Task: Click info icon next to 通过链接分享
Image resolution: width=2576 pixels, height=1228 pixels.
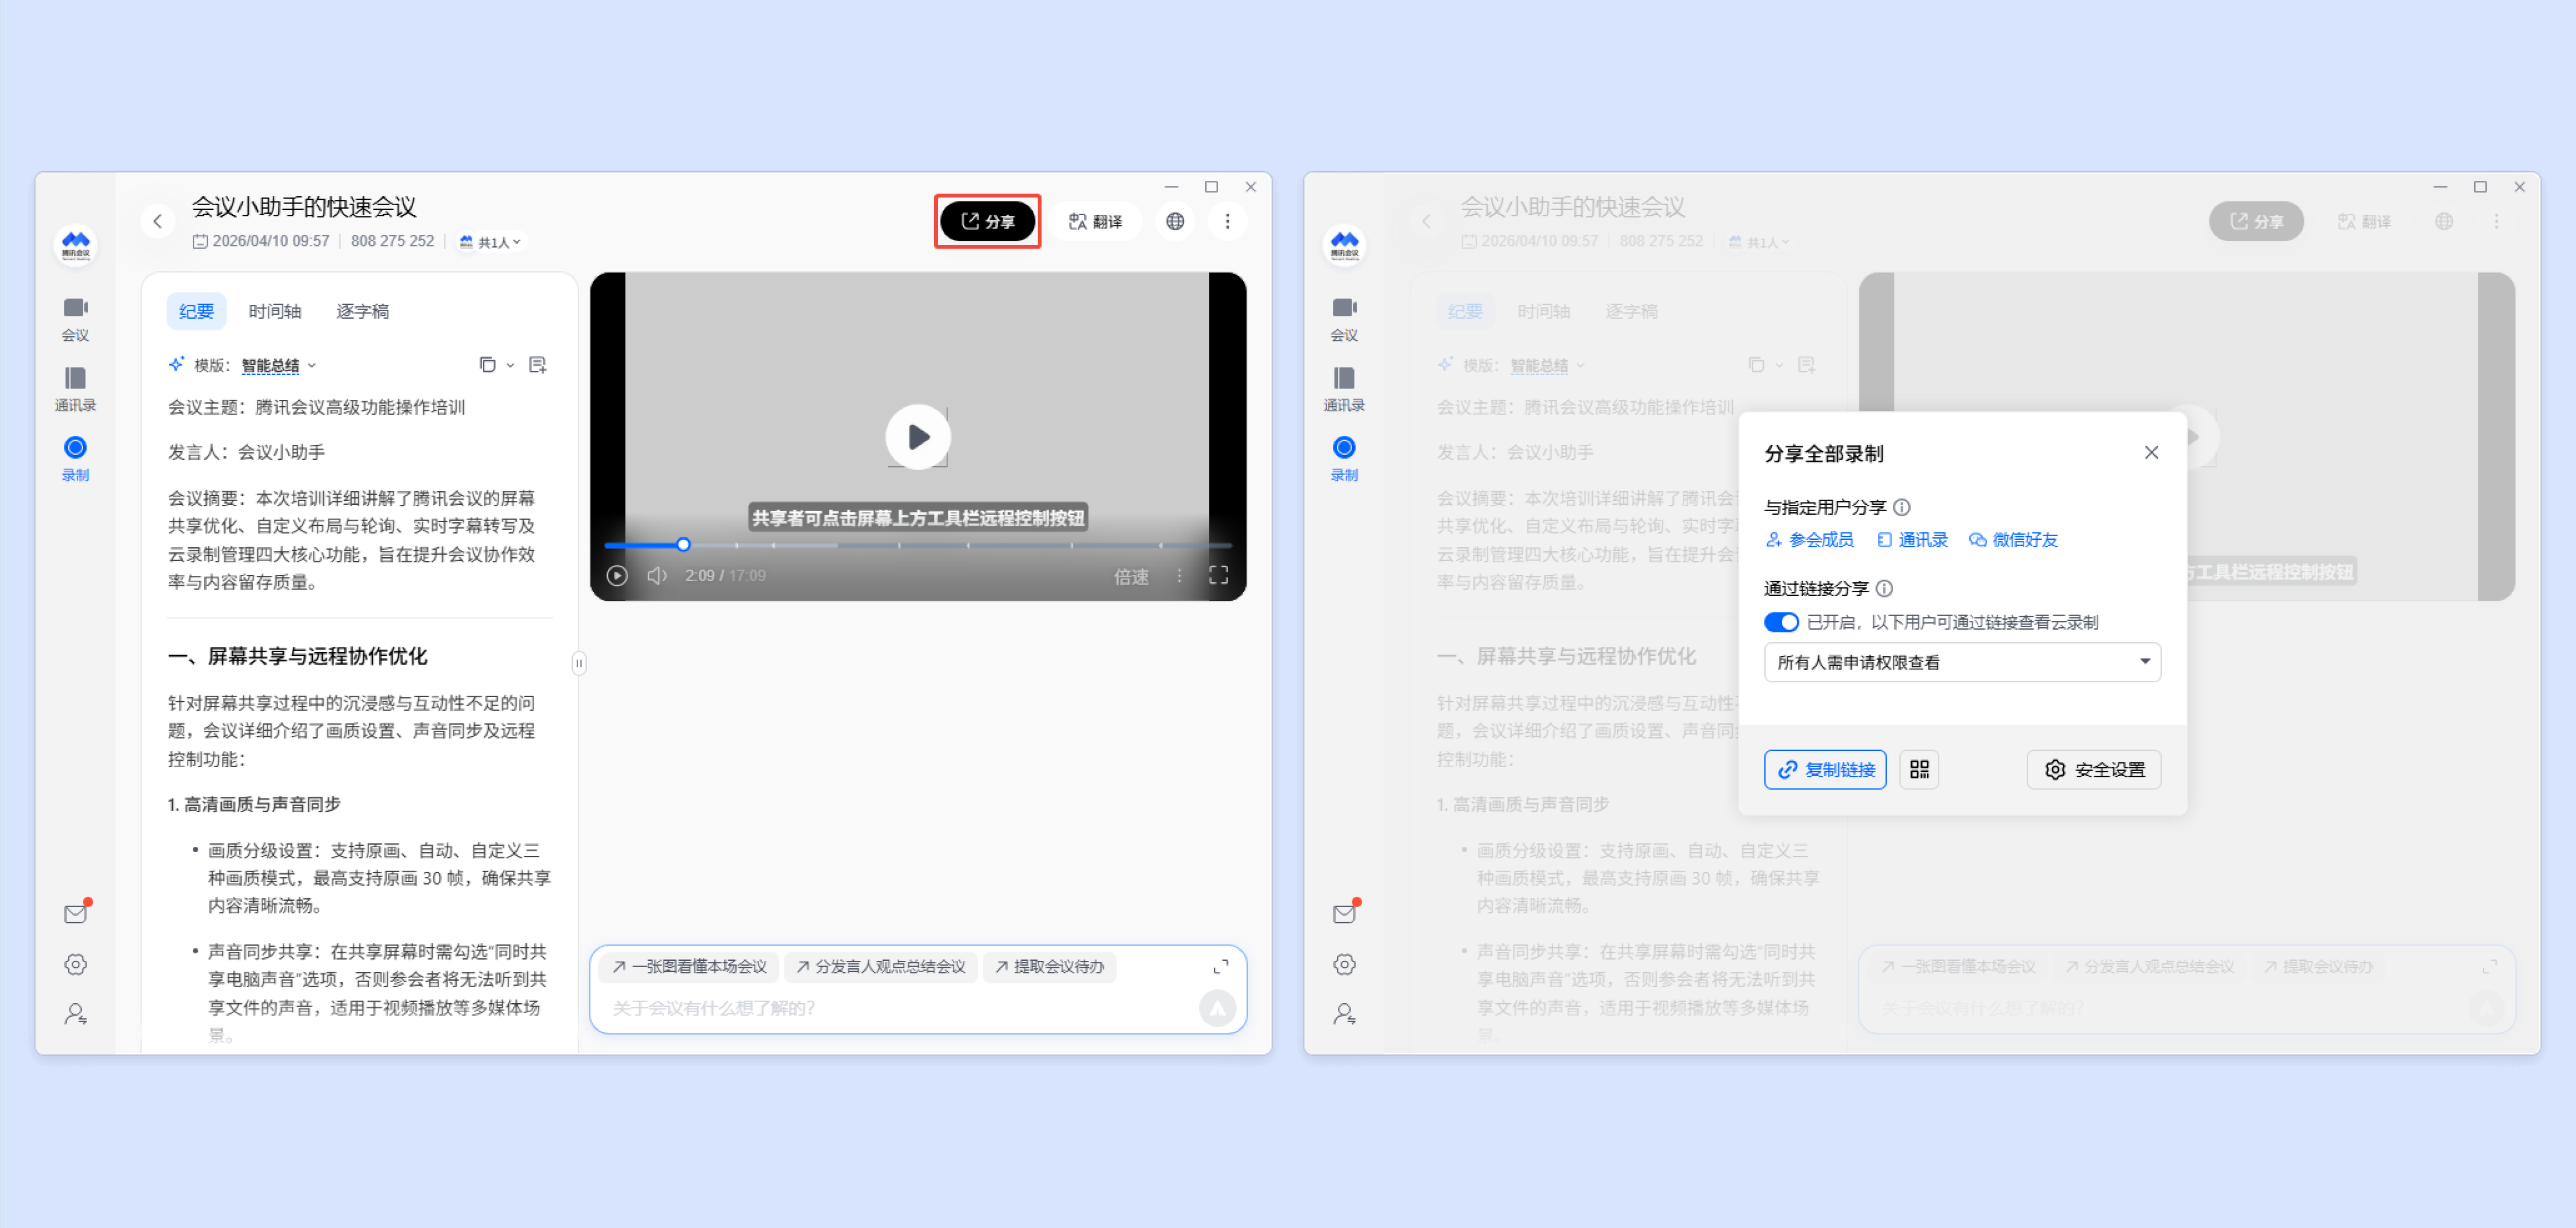Action: point(1883,587)
